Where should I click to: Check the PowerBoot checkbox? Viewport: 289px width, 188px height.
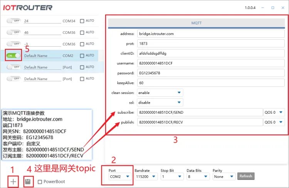[x=40, y=181]
